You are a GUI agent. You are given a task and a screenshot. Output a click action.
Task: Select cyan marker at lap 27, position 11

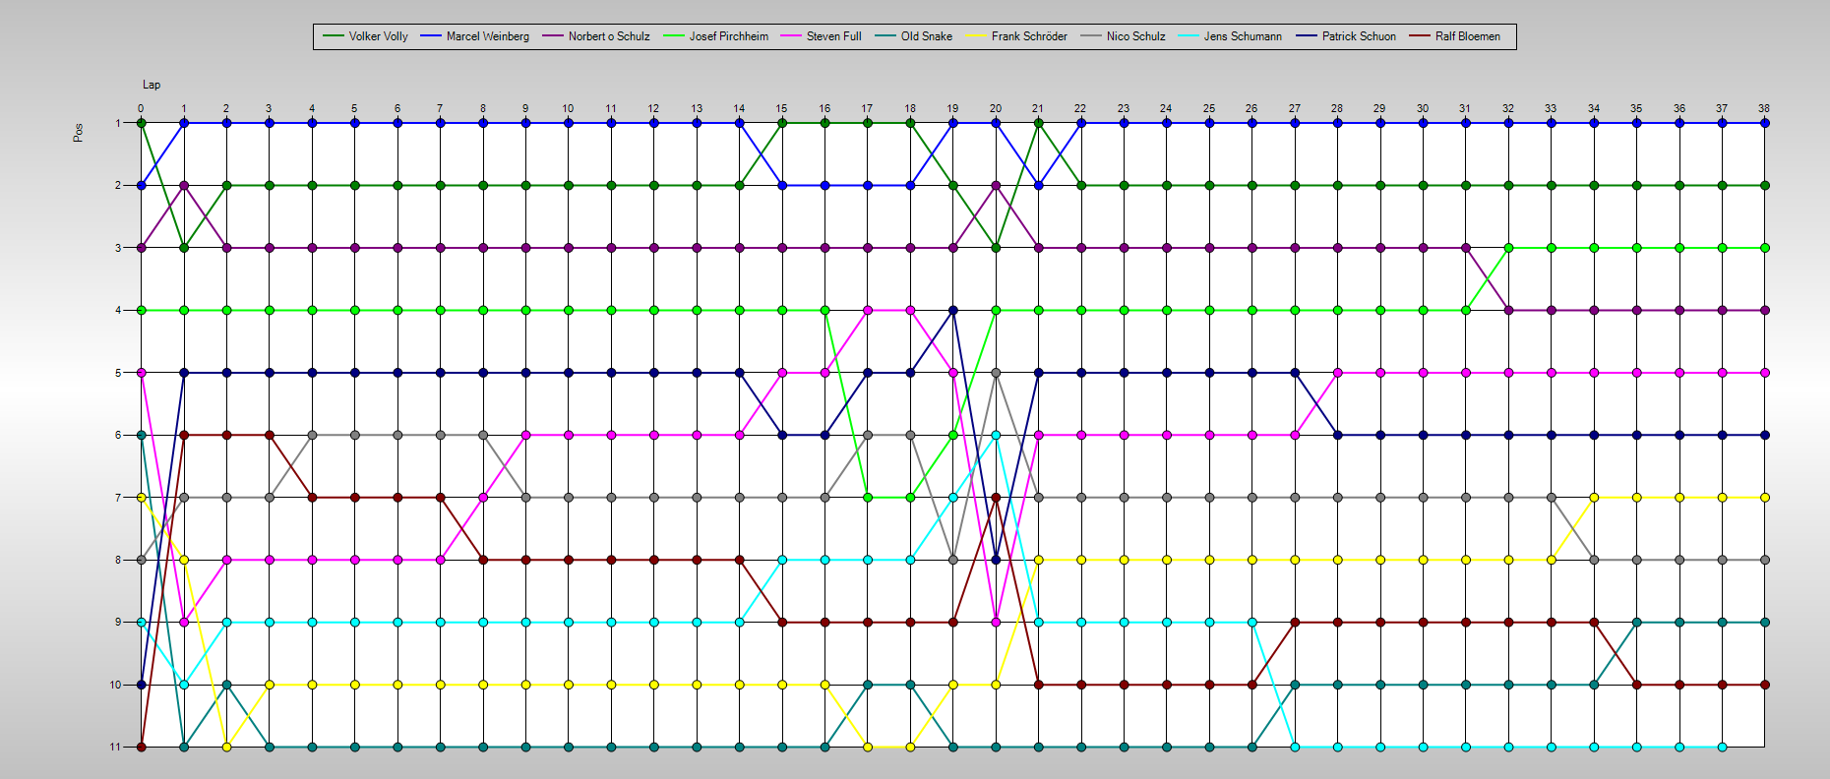(x=1295, y=747)
